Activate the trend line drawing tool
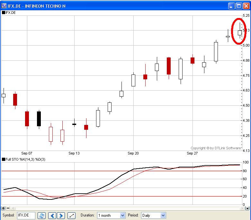 [x=72, y=216]
